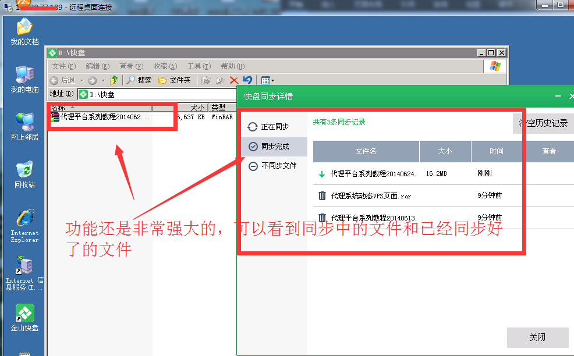Click the green arrow icon on the 20140624 row
Image resolution: width=574 pixels, height=356 pixels.
[322, 174]
